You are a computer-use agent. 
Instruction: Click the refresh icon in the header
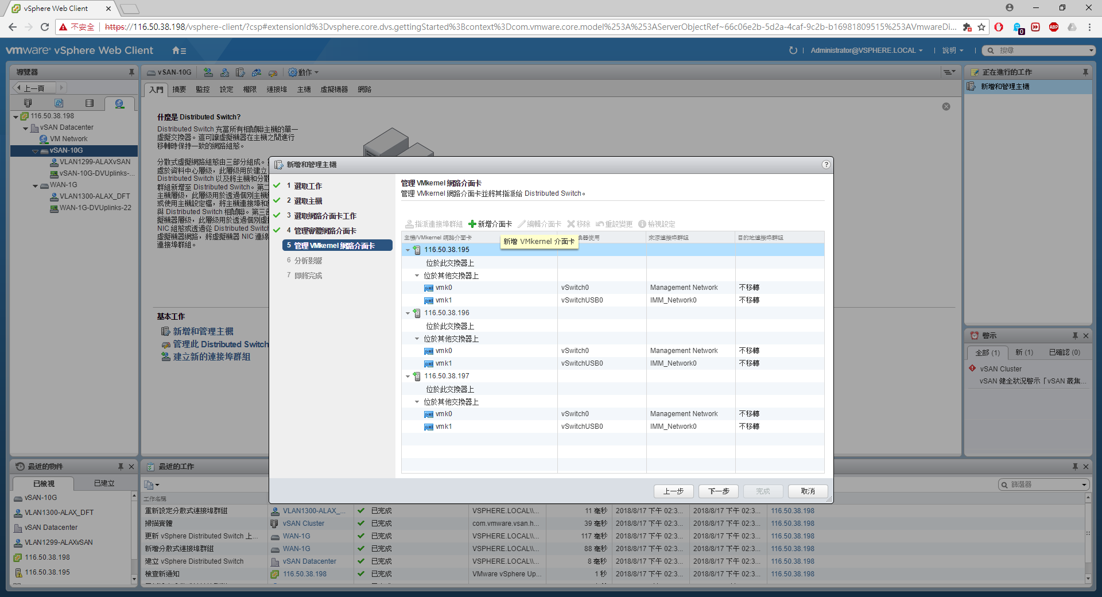pyautogui.click(x=793, y=51)
